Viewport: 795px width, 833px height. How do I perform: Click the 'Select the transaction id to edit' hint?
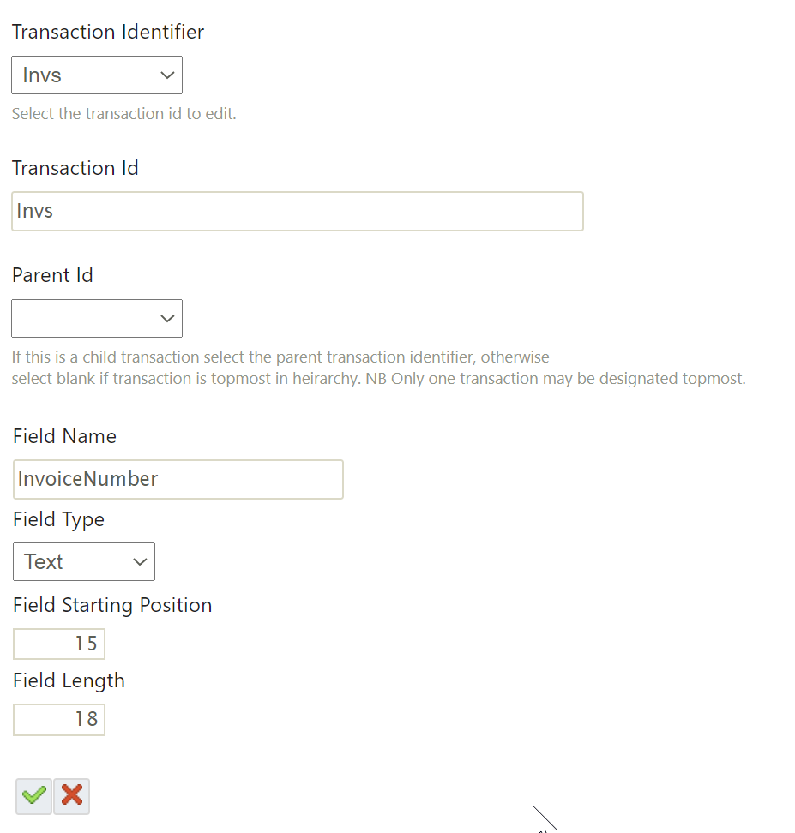(x=123, y=114)
